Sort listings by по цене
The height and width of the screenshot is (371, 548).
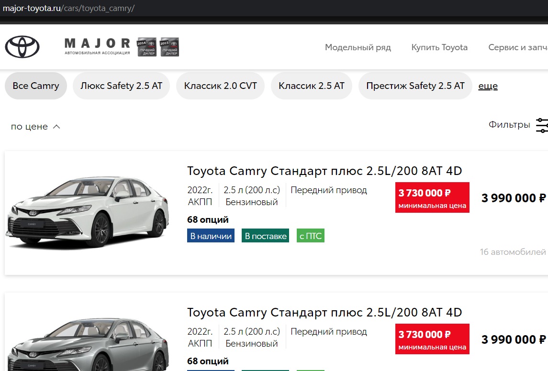[x=29, y=127]
